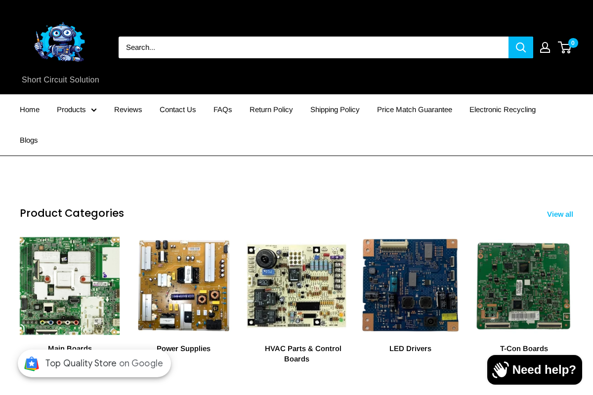This screenshot has width=593, height=395.
Task: Click the search magnifier icon
Action: tap(520, 47)
